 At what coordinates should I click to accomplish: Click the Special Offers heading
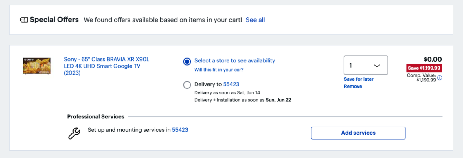(x=54, y=20)
